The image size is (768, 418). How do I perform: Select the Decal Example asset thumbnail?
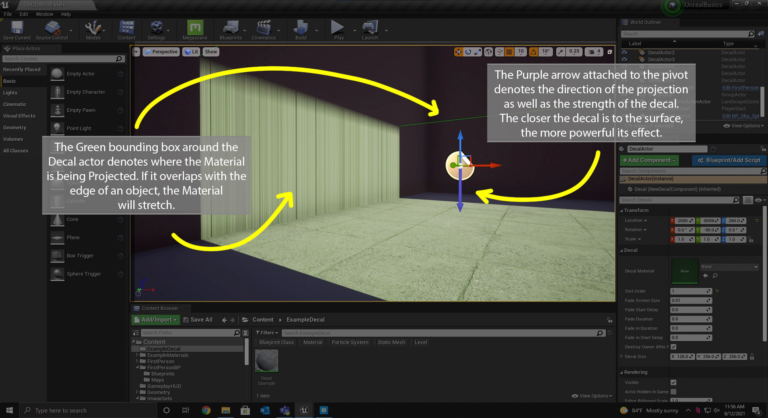(267, 361)
